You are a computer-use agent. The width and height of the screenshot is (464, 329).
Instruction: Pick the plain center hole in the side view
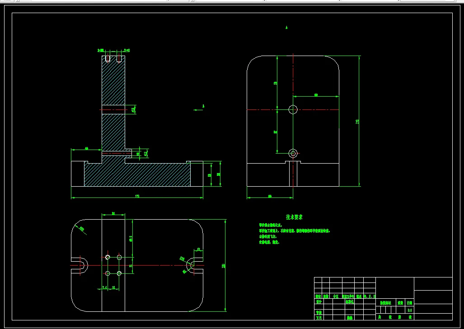click(293, 109)
